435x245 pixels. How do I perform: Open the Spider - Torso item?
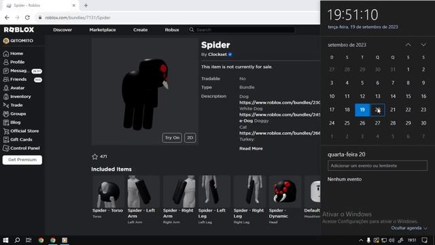[107, 197]
